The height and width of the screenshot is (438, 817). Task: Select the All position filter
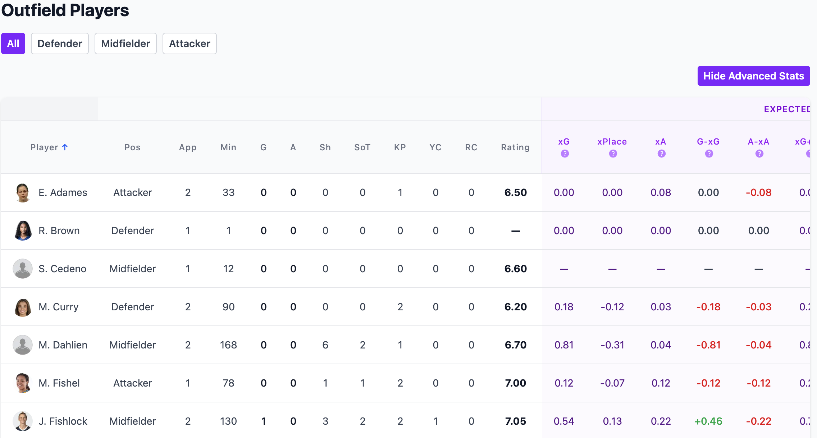click(13, 44)
